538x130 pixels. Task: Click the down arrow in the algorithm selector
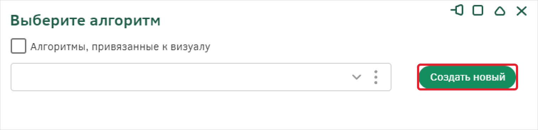pyautogui.click(x=357, y=77)
